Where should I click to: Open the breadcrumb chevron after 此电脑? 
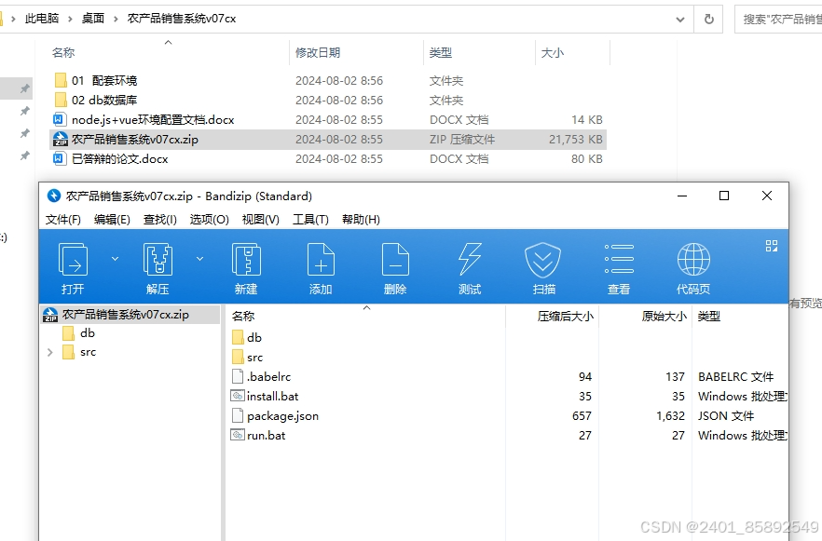pyautogui.click(x=70, y=20)
